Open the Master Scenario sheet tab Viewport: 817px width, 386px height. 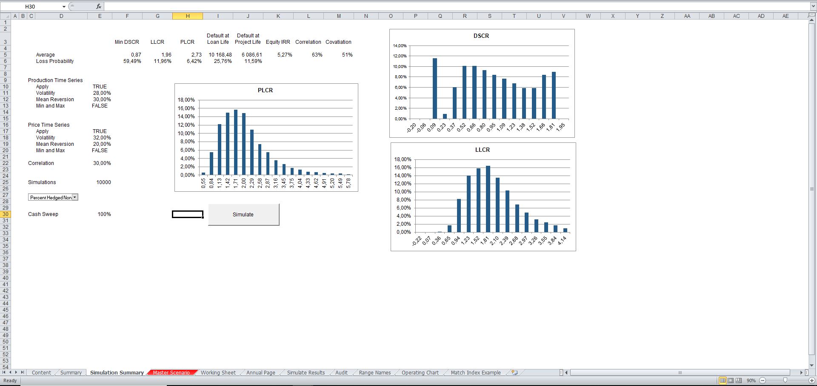(x=171, y=372)
